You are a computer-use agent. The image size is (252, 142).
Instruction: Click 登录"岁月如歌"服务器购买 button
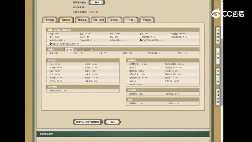(x=88, y=122)
